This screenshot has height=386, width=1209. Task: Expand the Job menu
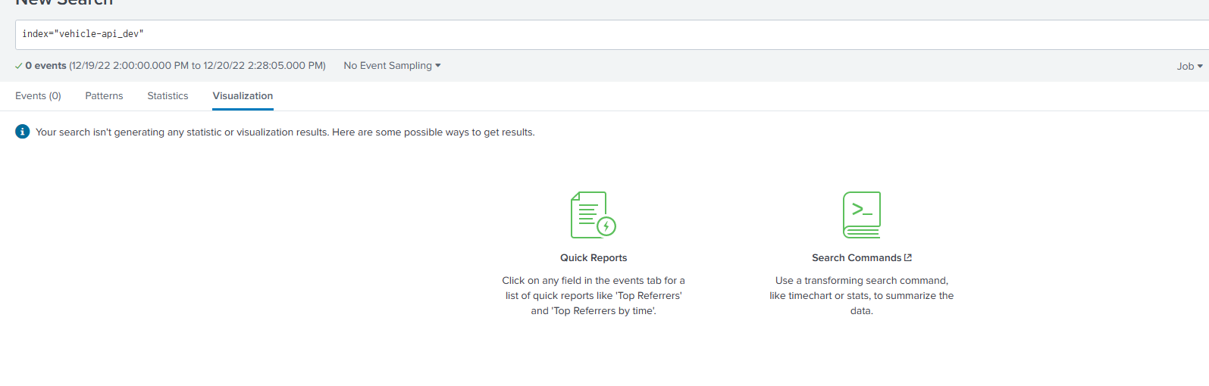pyautogui.click(x=1189, y=67)
